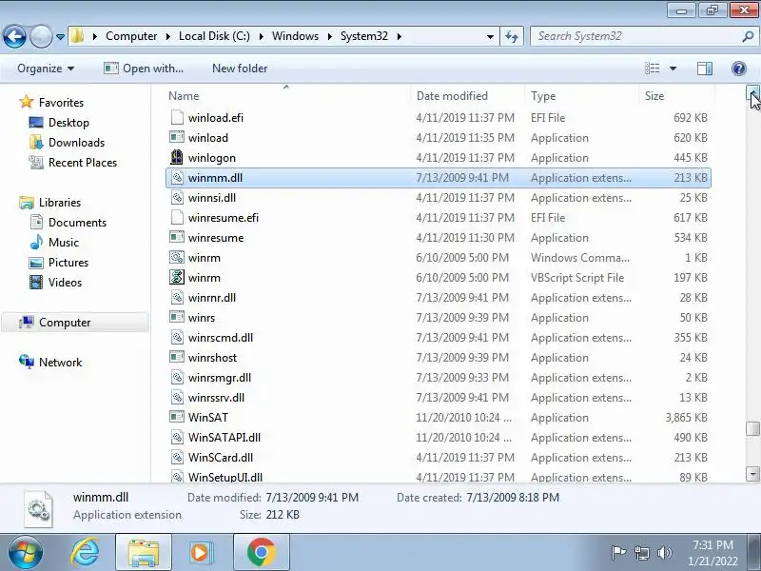
Task: Select the winrnr.dll file icon
Action: pos(177,297)
